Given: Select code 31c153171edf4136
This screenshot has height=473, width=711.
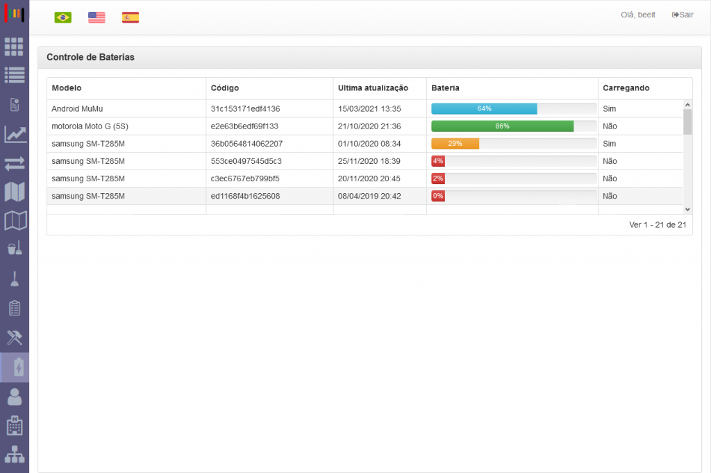Looking at the screenshot, I should point(245,109).
